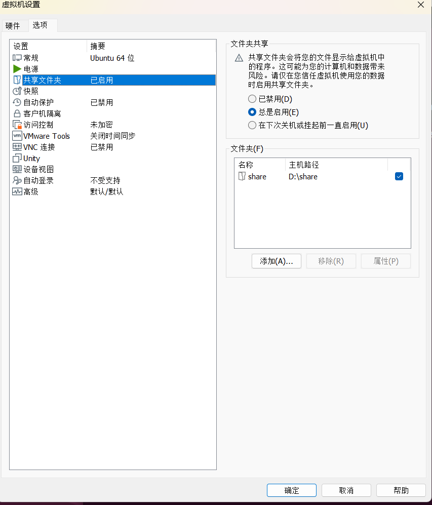Click the 属性(P) properties button

[386, 261]
